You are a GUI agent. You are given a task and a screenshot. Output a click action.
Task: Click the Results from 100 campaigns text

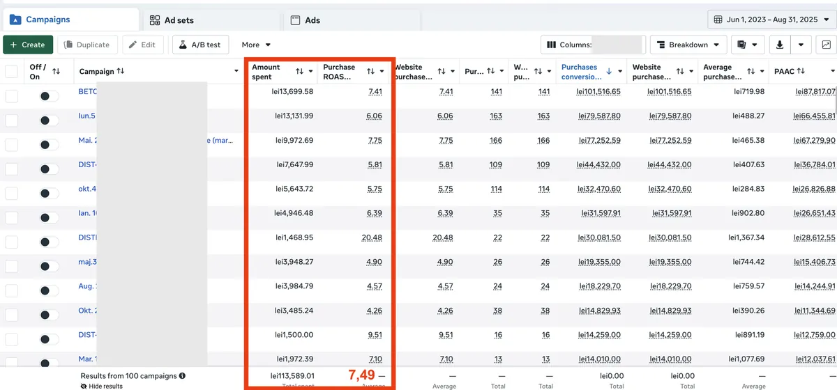128,376
